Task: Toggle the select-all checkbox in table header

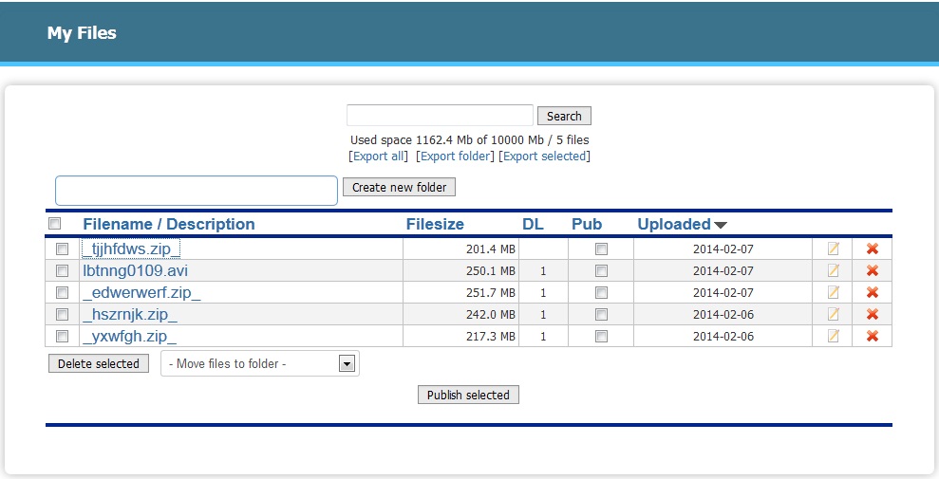Action: pyautogui.click(x=55, y=224)
